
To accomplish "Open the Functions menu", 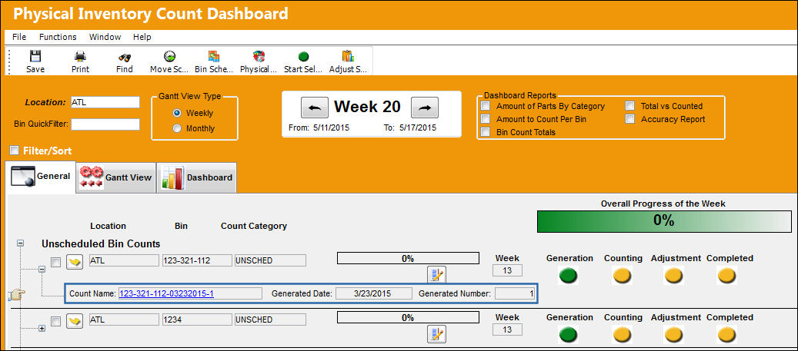I will (x=58, y=37).
